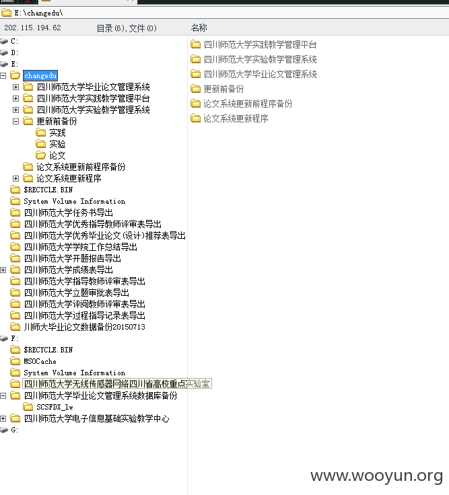Screen dimensions: 449x495
Task: Click the 名称 column header
Action: pos(199,28)
